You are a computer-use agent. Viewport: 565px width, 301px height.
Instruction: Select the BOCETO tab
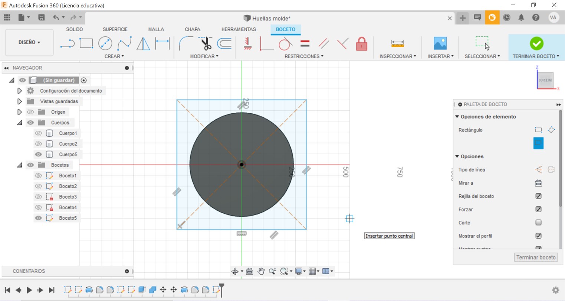(286, 29)
